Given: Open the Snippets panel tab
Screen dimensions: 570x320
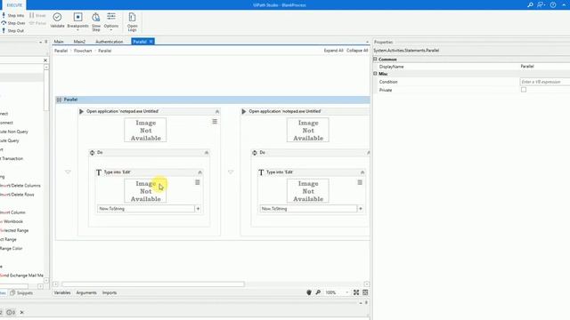Looking at the screenshot, I should [x=21, y=292].
